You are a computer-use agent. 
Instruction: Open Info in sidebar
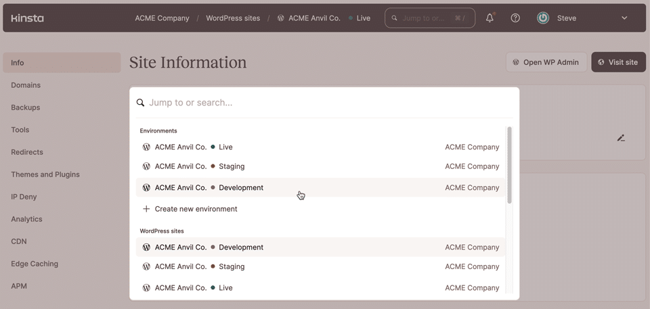[x=62, y=63]
